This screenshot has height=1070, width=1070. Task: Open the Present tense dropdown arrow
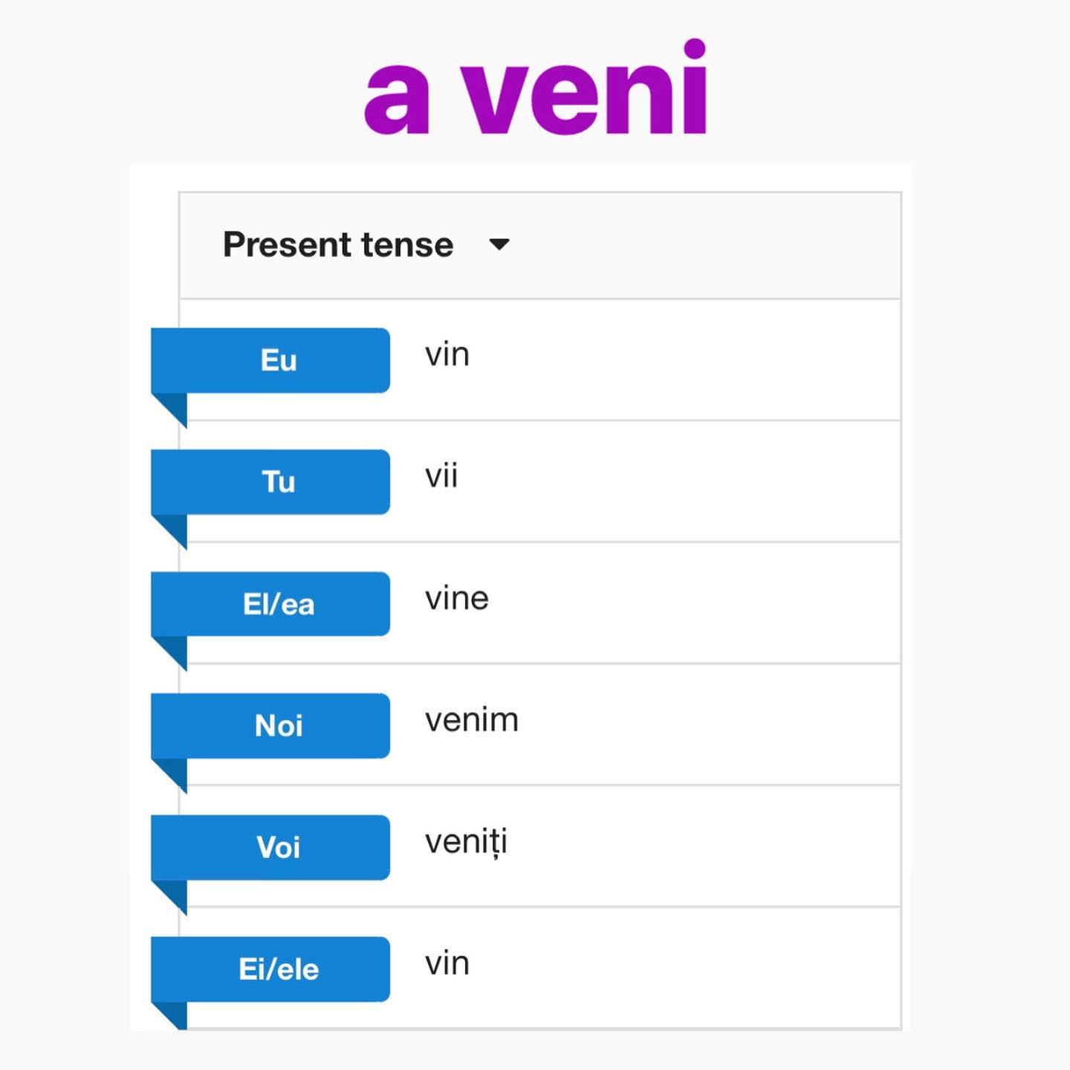[499, 244]
